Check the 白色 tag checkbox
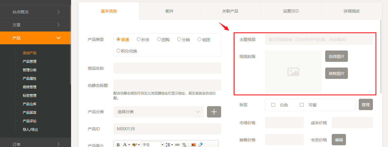The width and height of the screenshot is (388, 147). [x=273, y=105]
